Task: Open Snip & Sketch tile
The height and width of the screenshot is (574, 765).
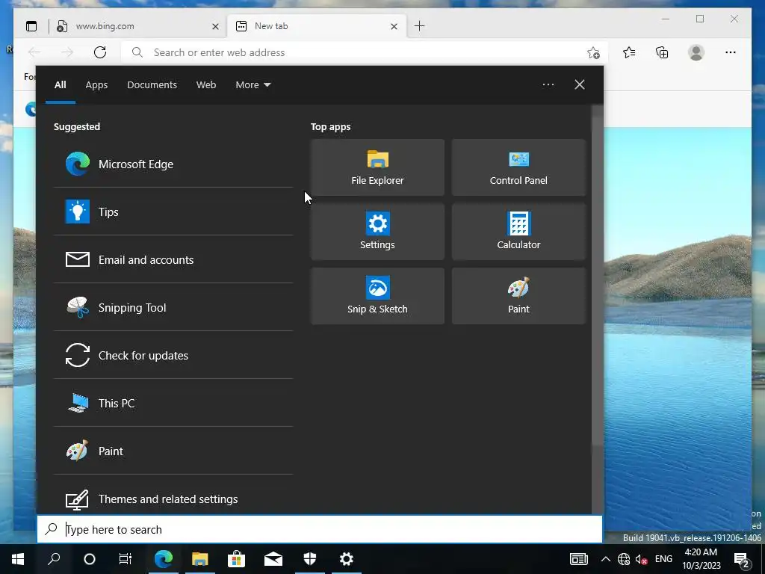Action: [x=377, y=296]
